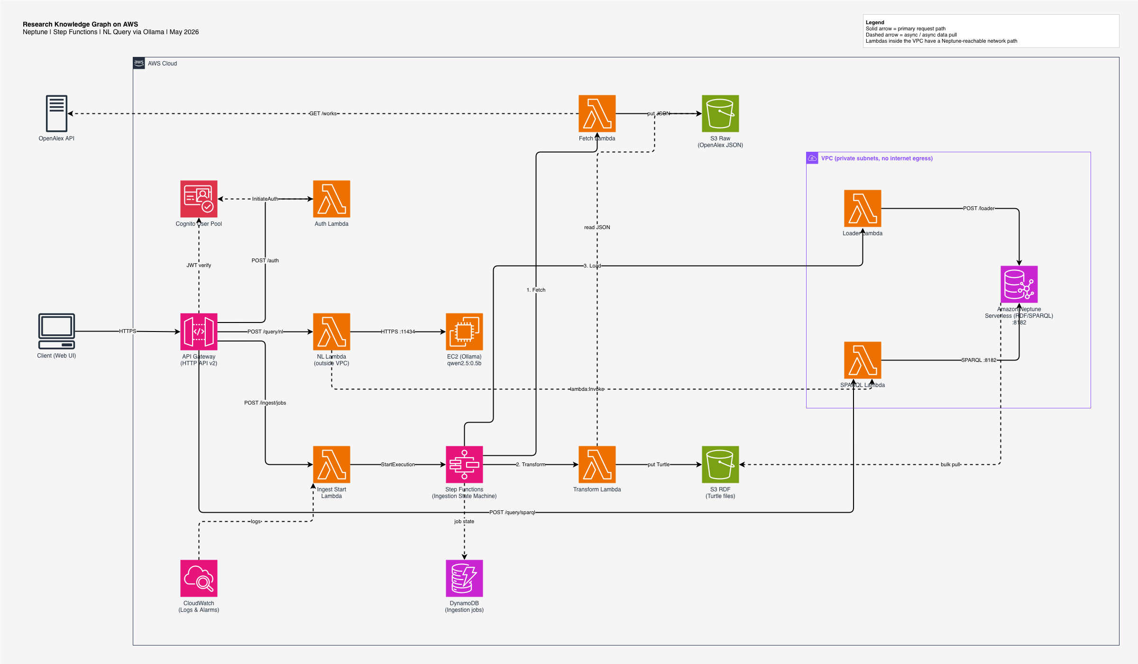Click the S3 RDF bucket icon
Viewport: 1138px width, 664px height.
click(x=720, y=464)
